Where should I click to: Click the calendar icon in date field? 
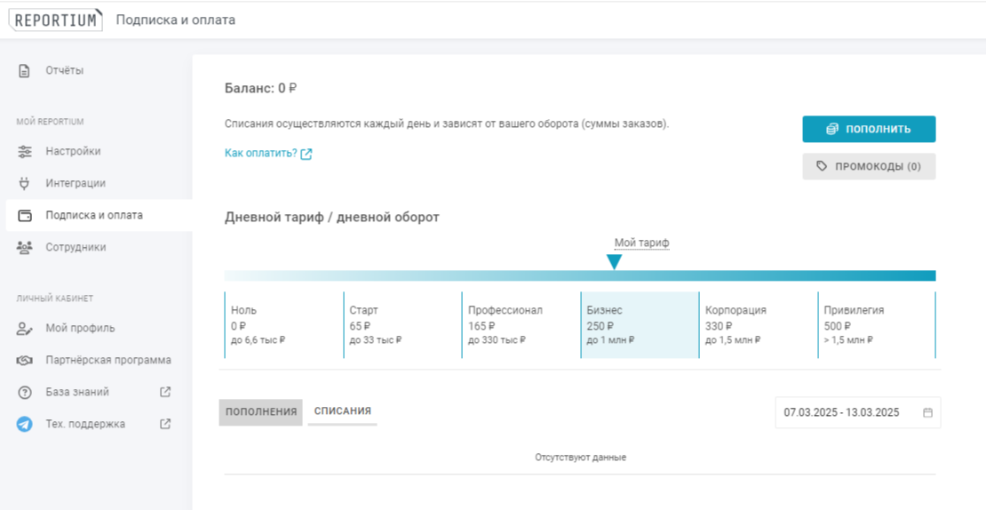(927, 413)
